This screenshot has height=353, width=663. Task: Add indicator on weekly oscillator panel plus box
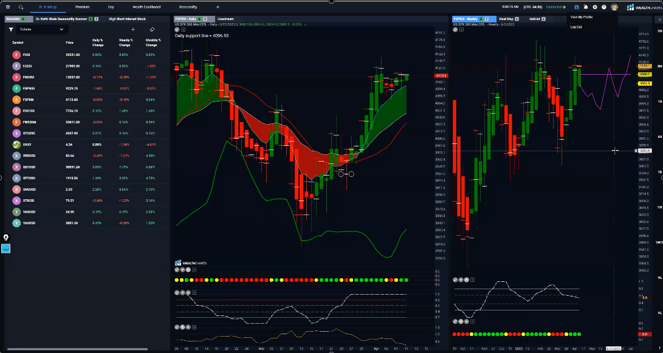pos(472,279)
